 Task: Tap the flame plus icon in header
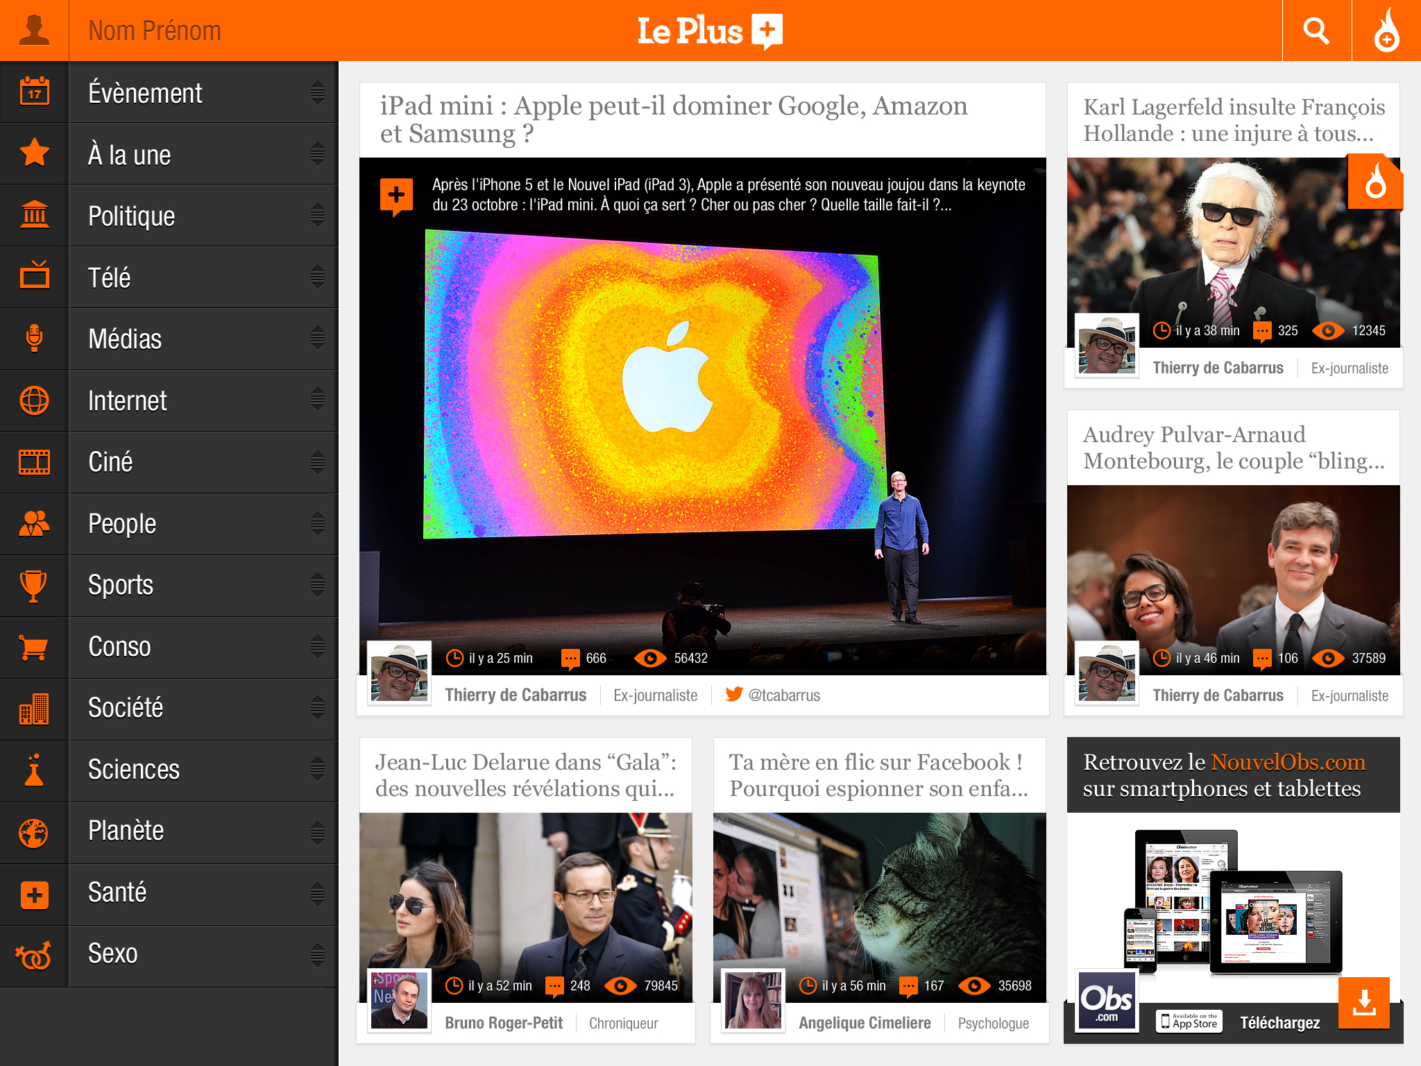click(1386, 31)
